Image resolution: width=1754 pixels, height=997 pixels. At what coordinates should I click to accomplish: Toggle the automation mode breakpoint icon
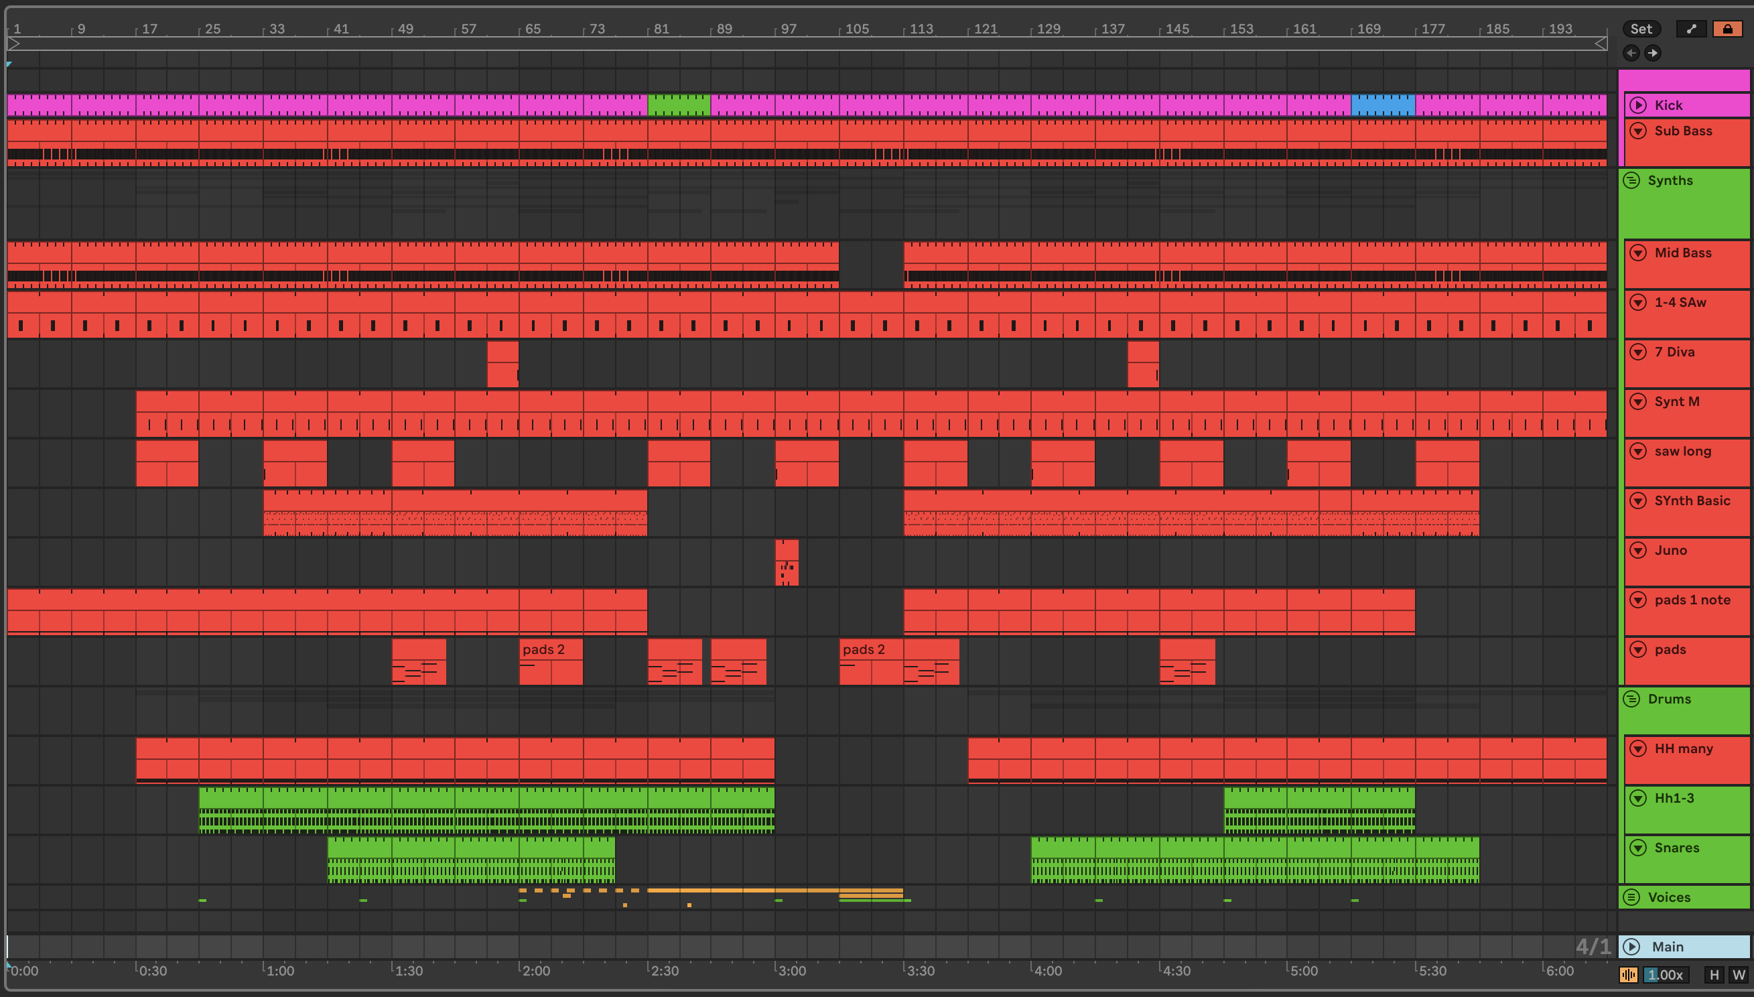click(x=1691, y=29)
